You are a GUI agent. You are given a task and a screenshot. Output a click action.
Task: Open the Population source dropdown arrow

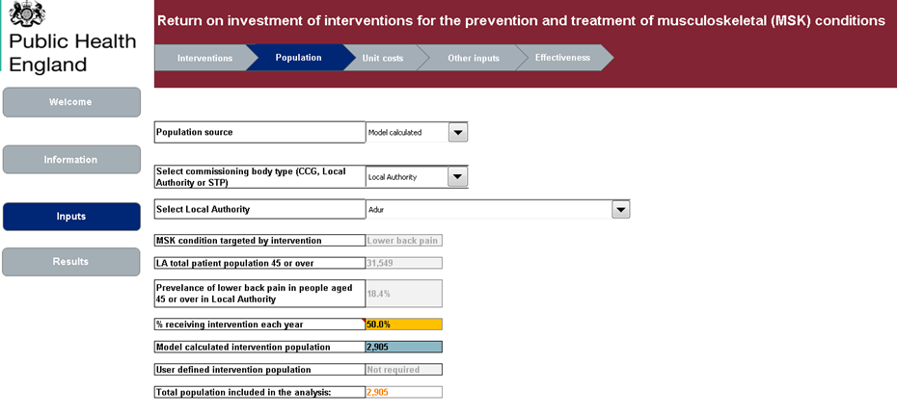point(457,132)
